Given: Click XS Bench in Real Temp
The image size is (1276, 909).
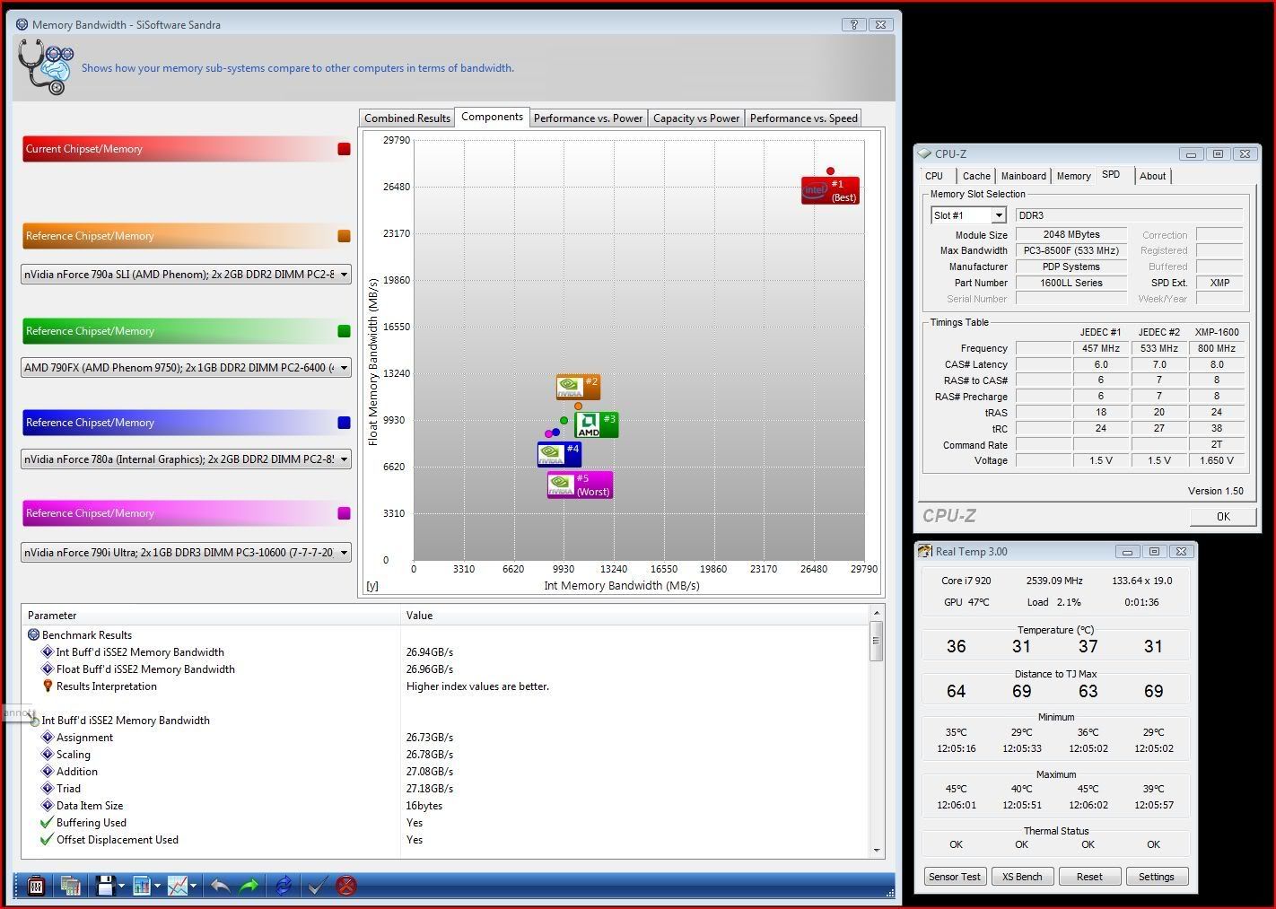Looking at the screenshot, I should (1022, 877).
